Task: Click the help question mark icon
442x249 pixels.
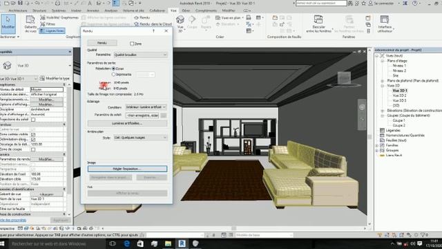Action: 414,3
